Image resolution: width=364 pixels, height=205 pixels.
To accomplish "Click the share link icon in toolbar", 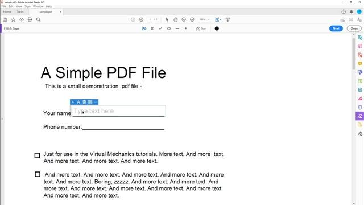I will click(342, 20).
